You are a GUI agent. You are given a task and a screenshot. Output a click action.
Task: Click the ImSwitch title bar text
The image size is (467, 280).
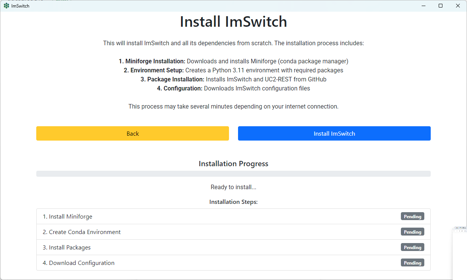tap(20, 6)
